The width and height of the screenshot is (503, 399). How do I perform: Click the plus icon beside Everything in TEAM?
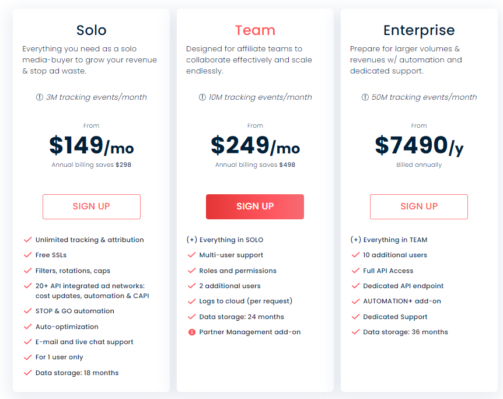pos(356,240)
